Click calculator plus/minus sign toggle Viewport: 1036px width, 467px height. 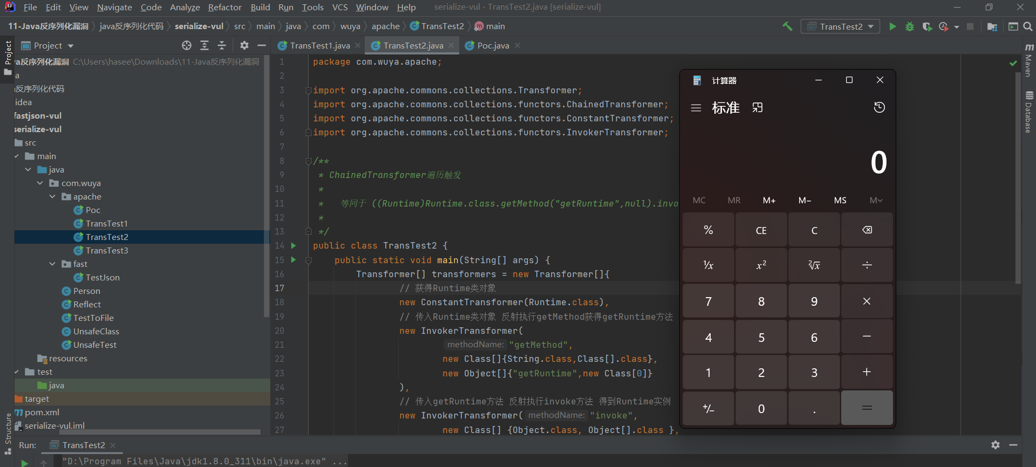click(708, 408)
